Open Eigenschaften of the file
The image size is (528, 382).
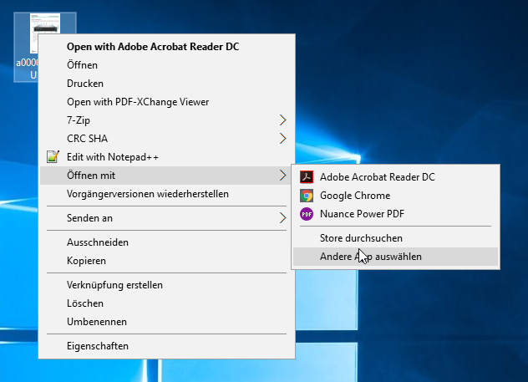tap(167, 346)
